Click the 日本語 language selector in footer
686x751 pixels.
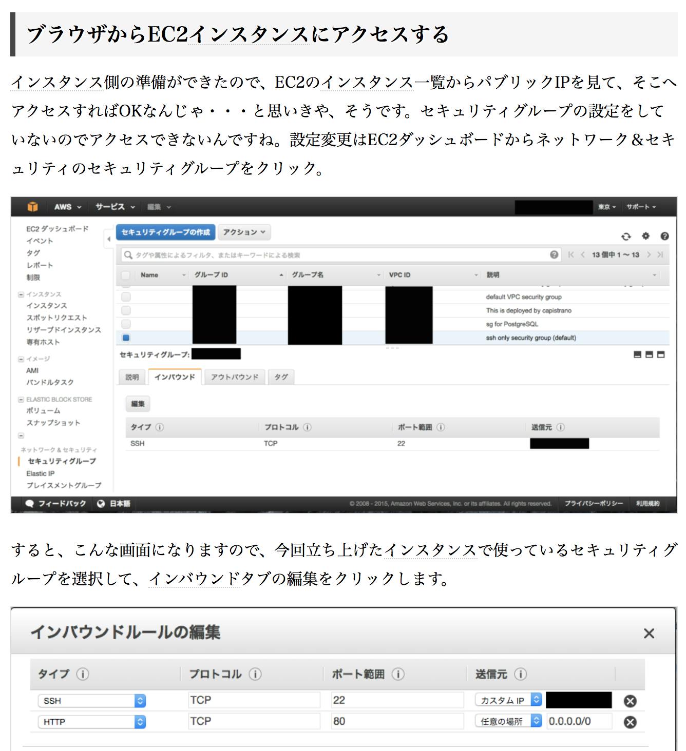[x=114, y=503]
